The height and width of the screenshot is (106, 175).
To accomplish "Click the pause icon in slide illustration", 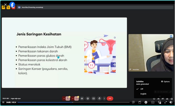I will click(x=92, y=65).
